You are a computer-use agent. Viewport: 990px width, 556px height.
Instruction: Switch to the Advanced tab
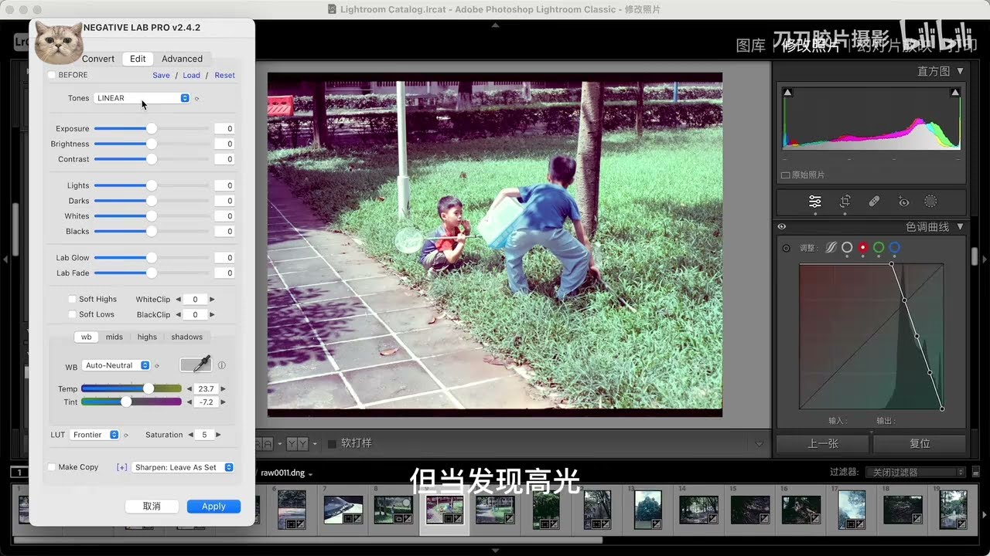(x=182, y=59)
